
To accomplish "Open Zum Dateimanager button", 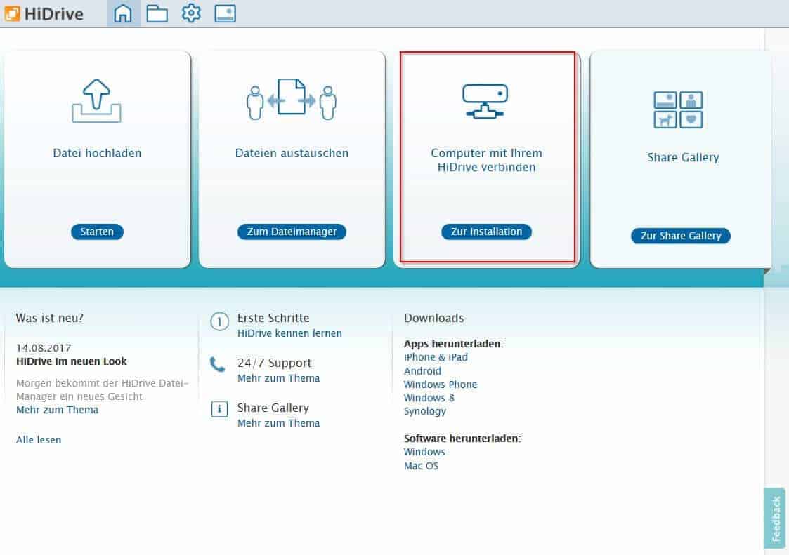I will click(292, 232).
